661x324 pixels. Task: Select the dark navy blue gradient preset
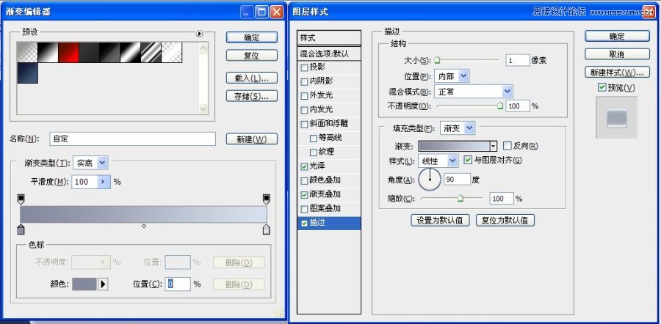[x=27, y=73]
